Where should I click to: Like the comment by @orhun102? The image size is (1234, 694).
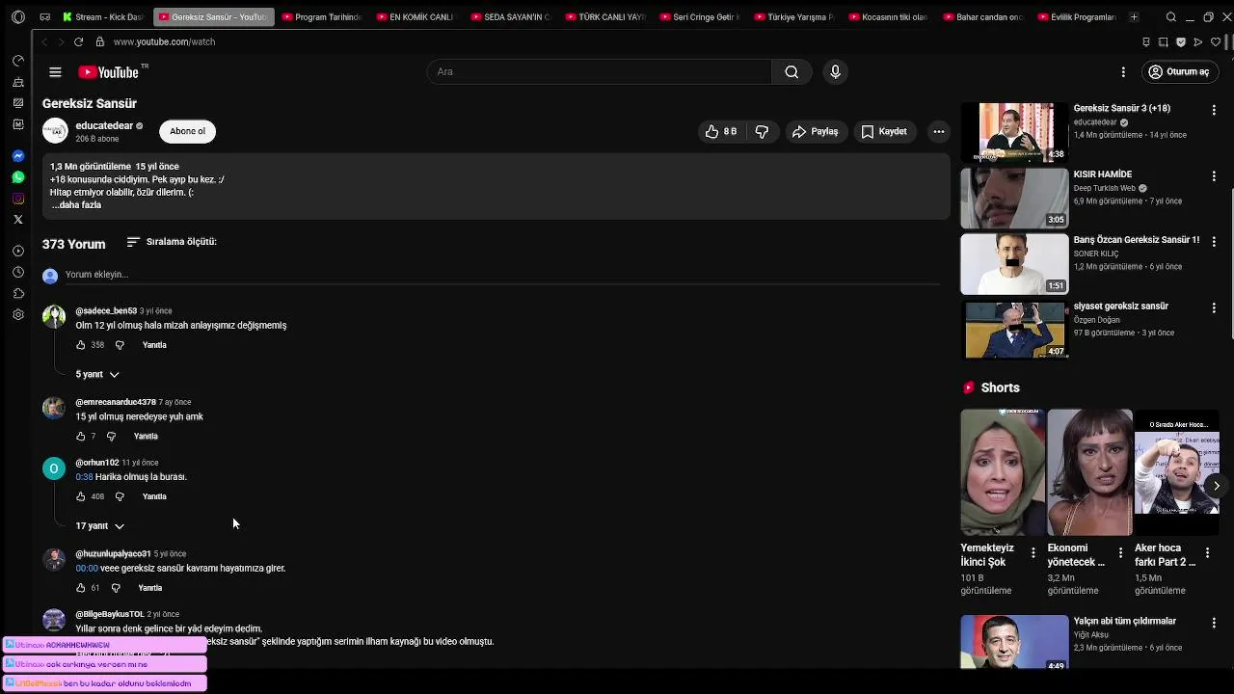pyautogui.click(x=81, y=496)
